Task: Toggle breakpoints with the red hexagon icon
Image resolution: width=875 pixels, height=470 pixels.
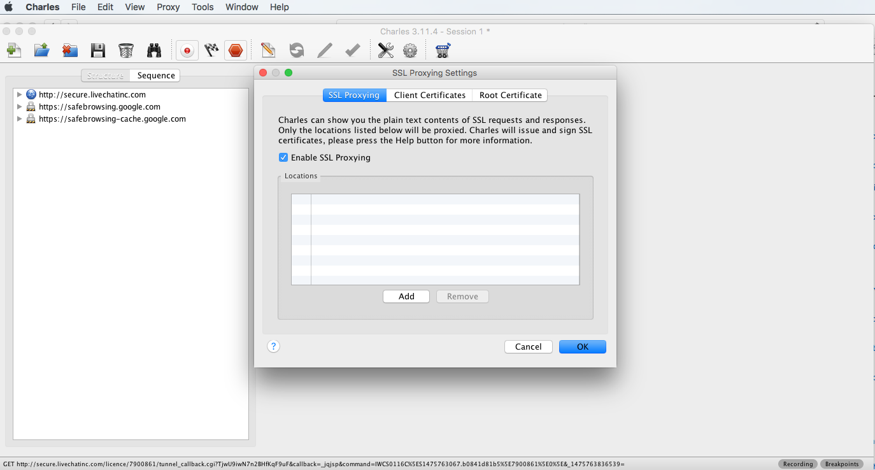Action: click(x=236, y=50)
